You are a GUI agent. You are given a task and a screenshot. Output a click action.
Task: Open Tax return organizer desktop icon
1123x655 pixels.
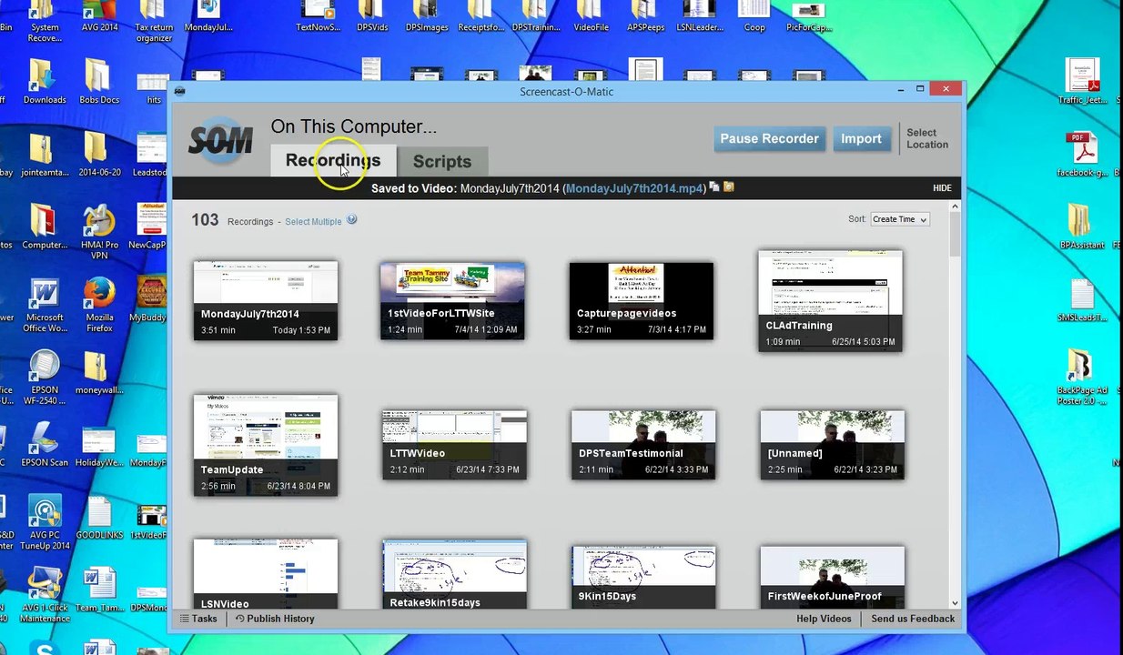tap(154, 22)
